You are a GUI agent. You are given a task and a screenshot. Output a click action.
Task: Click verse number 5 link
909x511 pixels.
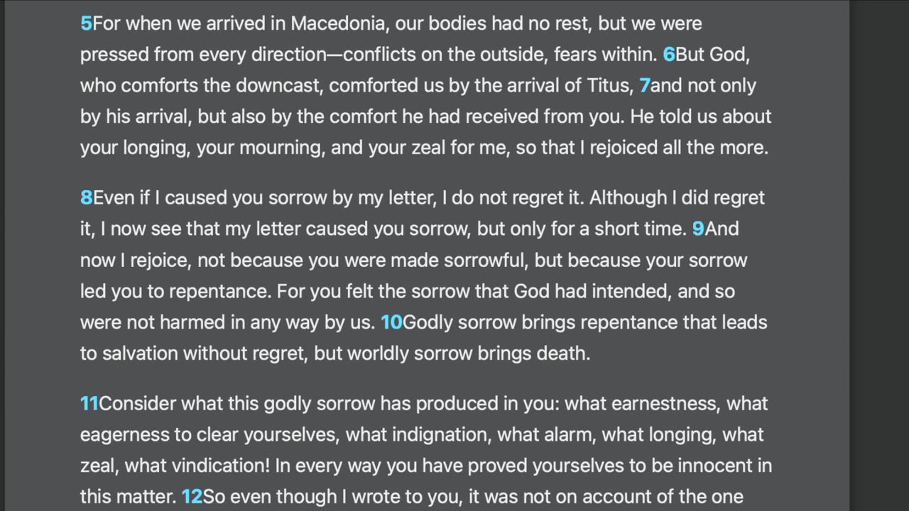coord(86,23)
